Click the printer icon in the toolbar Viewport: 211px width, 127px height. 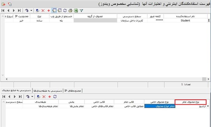coord(70,11)
